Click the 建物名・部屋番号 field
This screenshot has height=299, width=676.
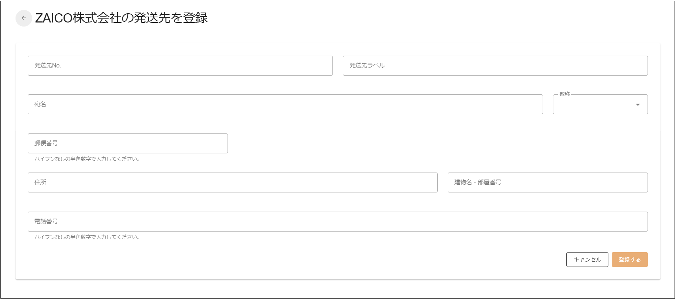548,182
